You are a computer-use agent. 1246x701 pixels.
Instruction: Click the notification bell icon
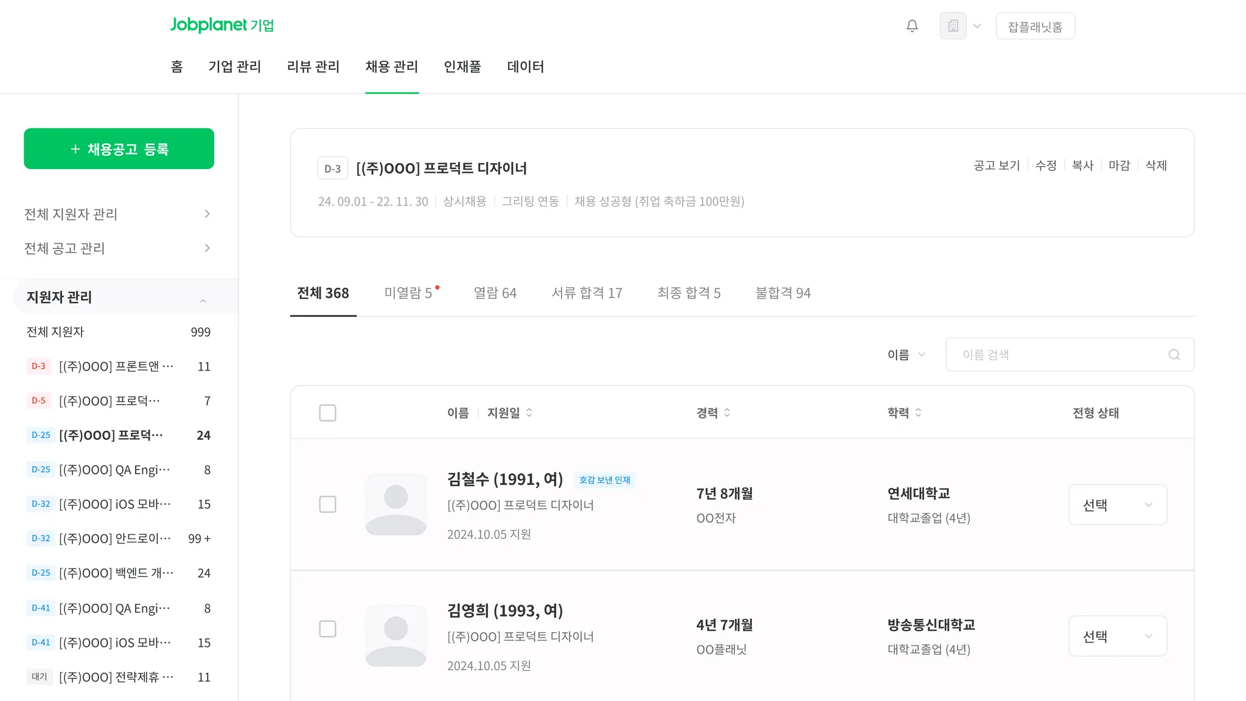point(912,26)
